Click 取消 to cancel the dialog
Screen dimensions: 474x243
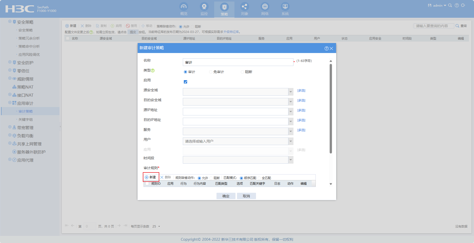tap(246, 196)
